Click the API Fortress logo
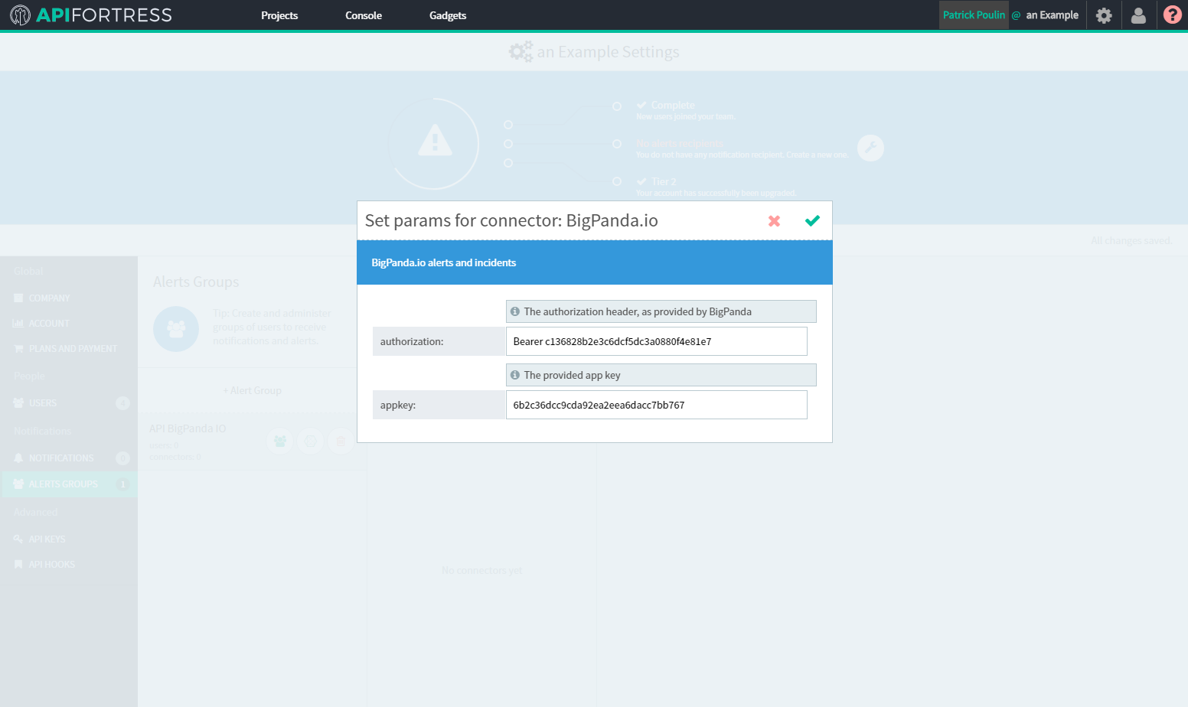Viewport: 1188px width, 707px height. [x=91, y=15]
